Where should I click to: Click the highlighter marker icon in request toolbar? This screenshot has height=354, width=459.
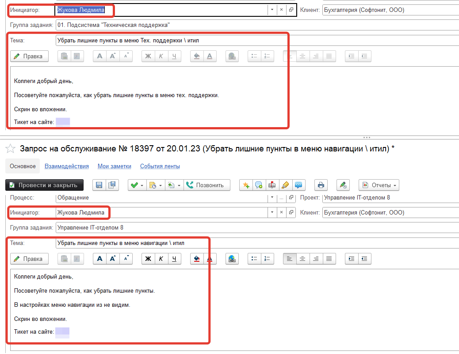click(x=285, y=185)
